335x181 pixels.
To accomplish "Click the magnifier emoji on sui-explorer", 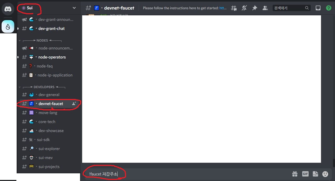I will pyautogui.click(x=31, y=149).
